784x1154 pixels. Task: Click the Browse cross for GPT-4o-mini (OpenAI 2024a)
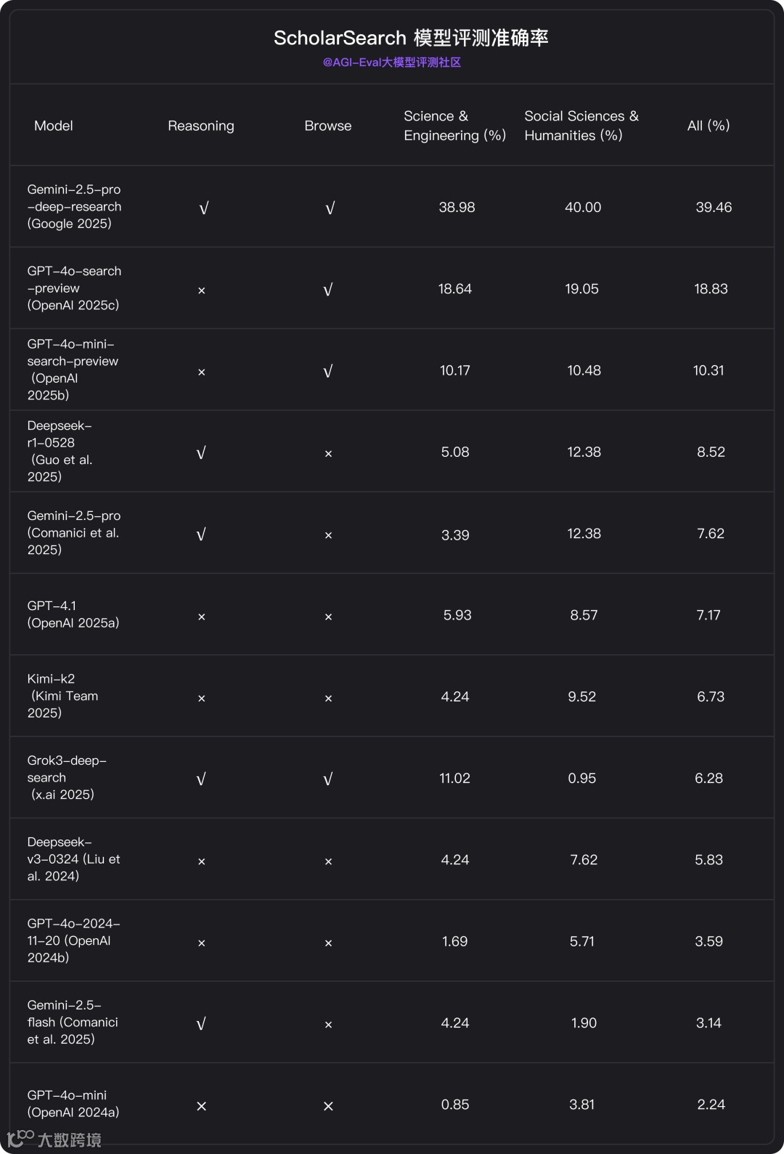pos(328,1106)
